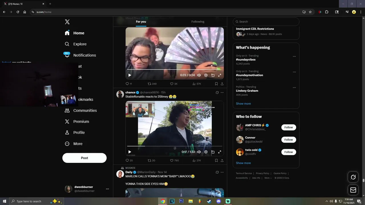Open dweebburner account options menu
This screenshot has width=365, height=205.
coord(108,189)
